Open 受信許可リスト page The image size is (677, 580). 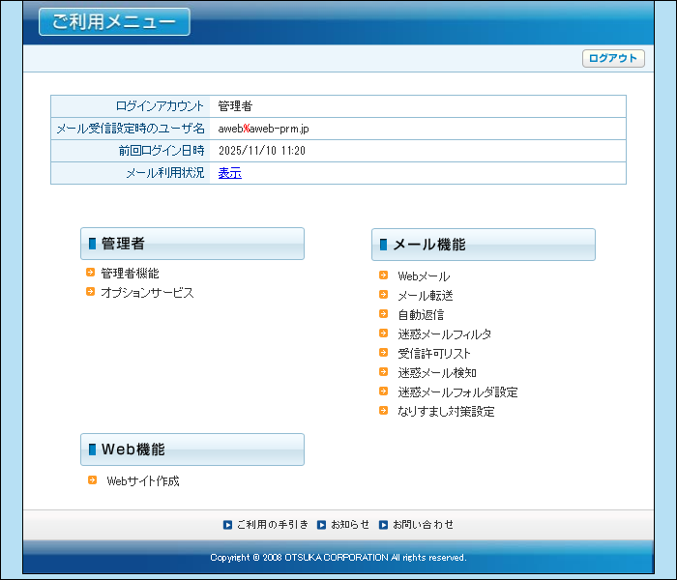pyautogui.click(x=434, y=353)
